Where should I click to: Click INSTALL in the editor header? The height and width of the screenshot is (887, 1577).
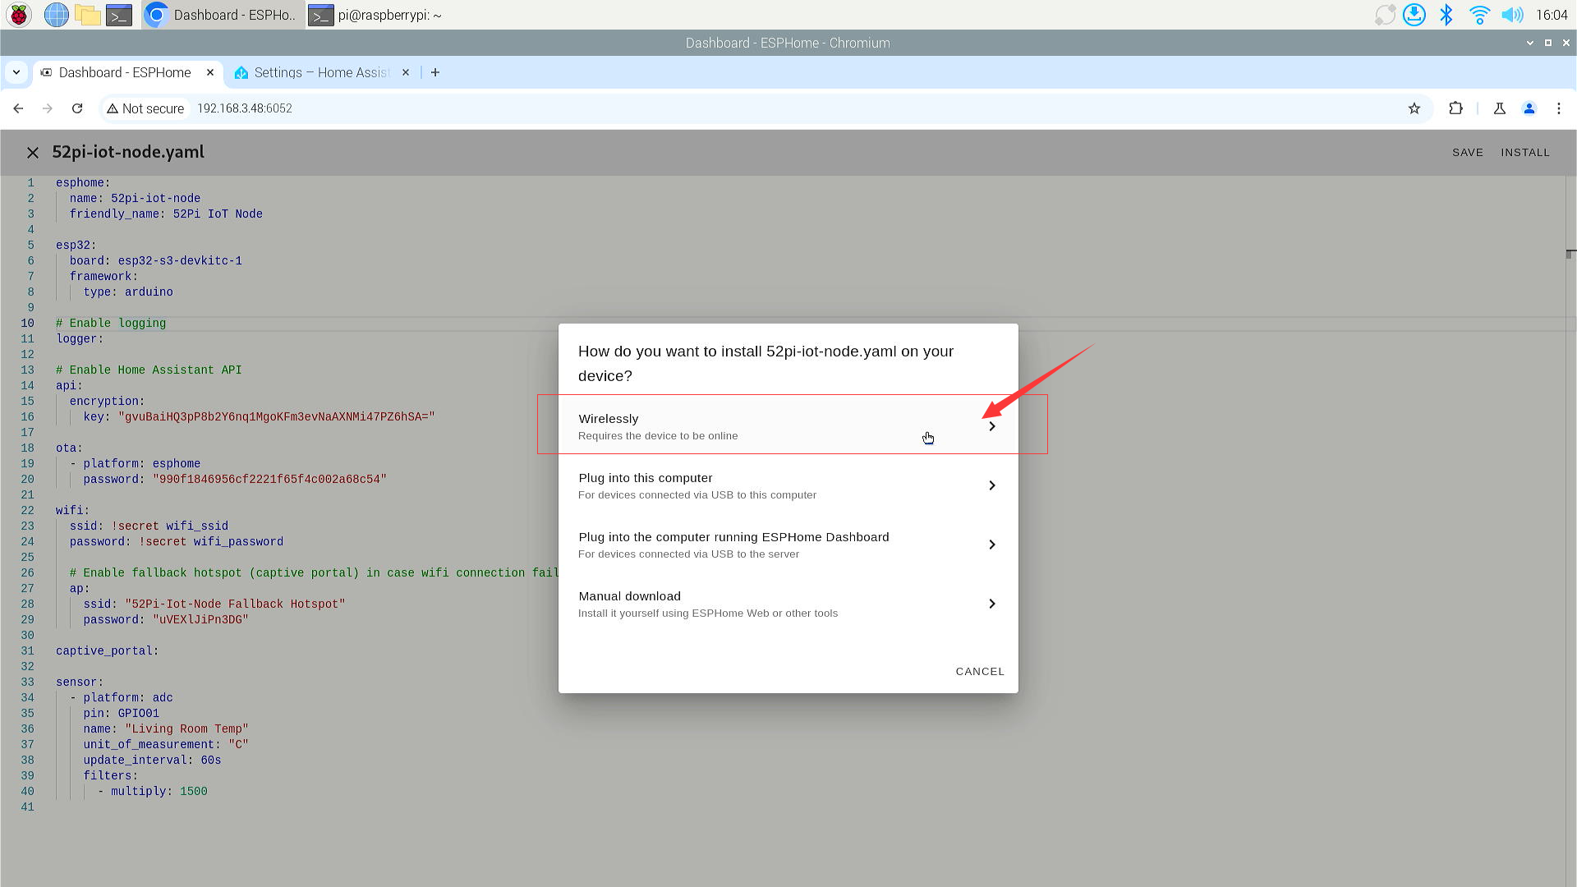(x=1525, y=153)
